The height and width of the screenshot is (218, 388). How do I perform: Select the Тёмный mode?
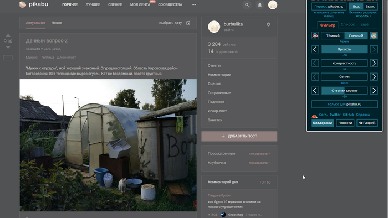tap(333, 35)
